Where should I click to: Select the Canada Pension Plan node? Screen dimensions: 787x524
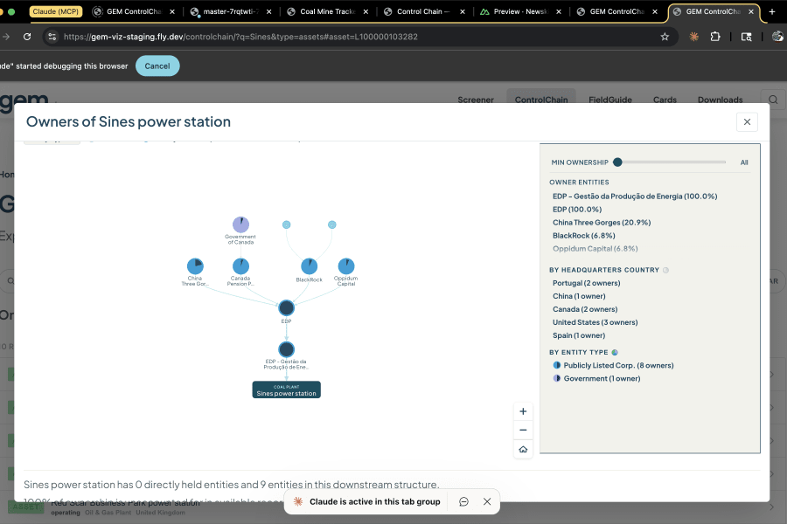[240, 266]
